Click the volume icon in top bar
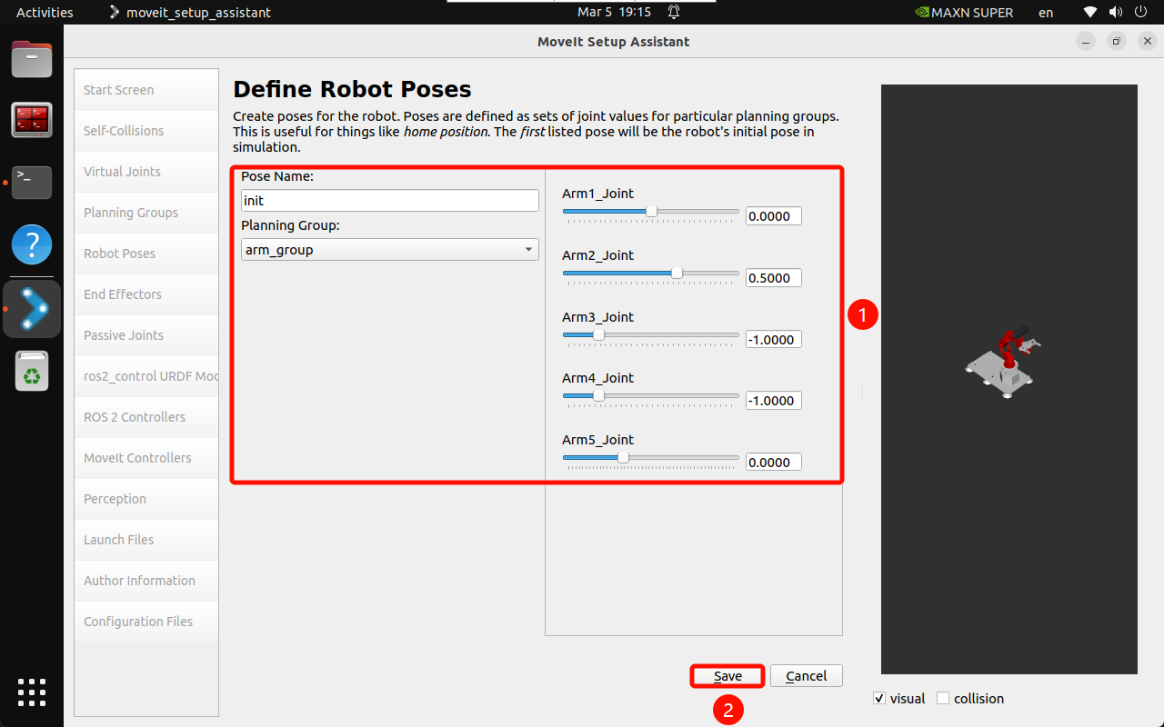 point(1115,13)
